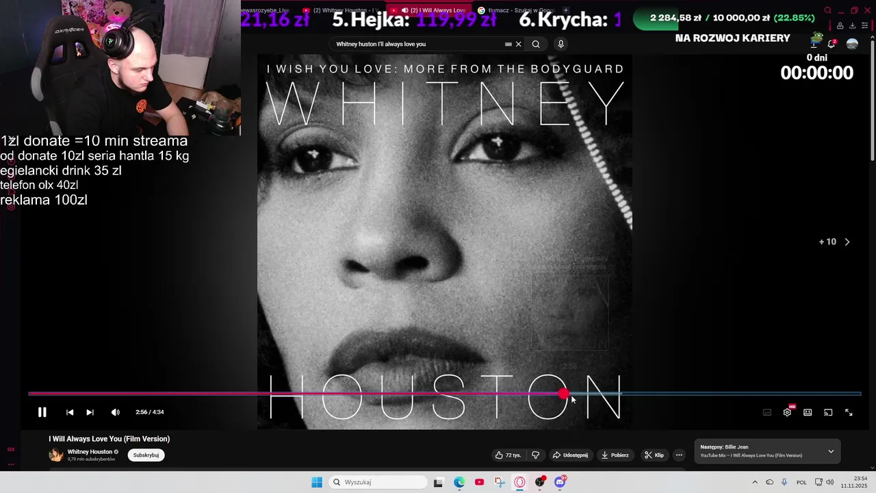
Task: Open the system tray volume control
Action: pyautogui.click(x=829, y=482)
